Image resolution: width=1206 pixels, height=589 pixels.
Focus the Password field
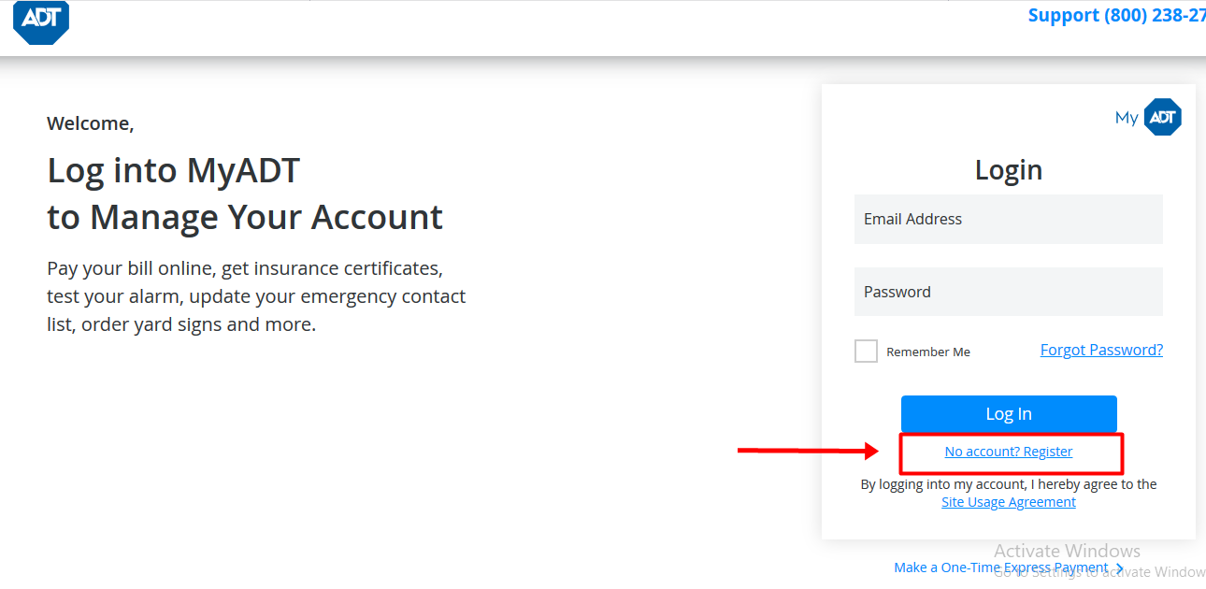[x=1008, y=292]
